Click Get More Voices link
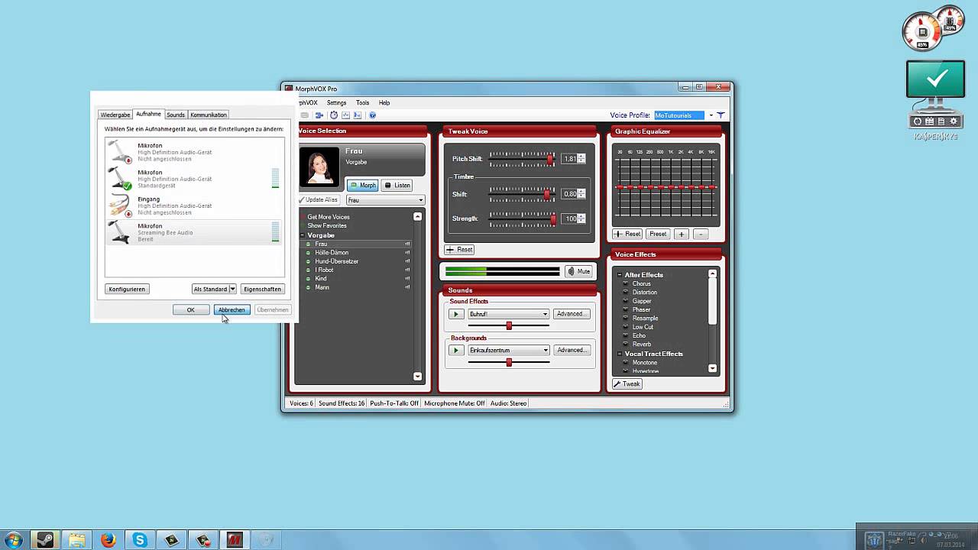The width and height of the screenshot is (978, 550). click(x=329, y=217)
